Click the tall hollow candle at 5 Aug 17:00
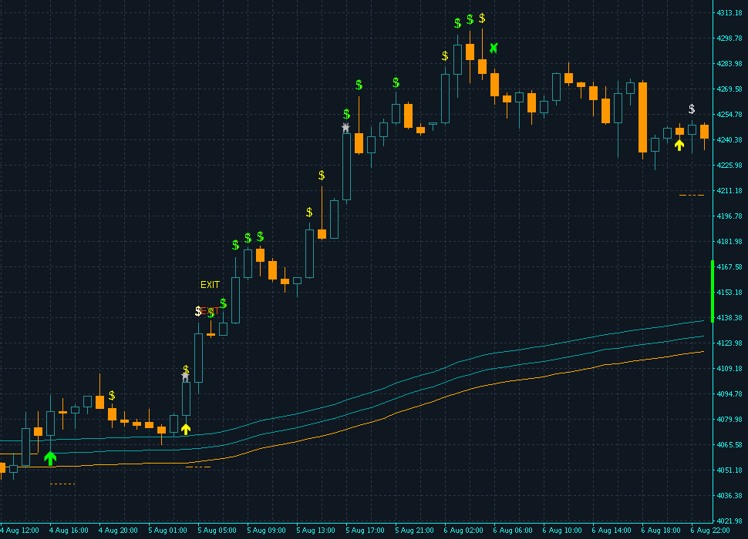Viewport: 748px width, 539px height. (x=347, y=166)
